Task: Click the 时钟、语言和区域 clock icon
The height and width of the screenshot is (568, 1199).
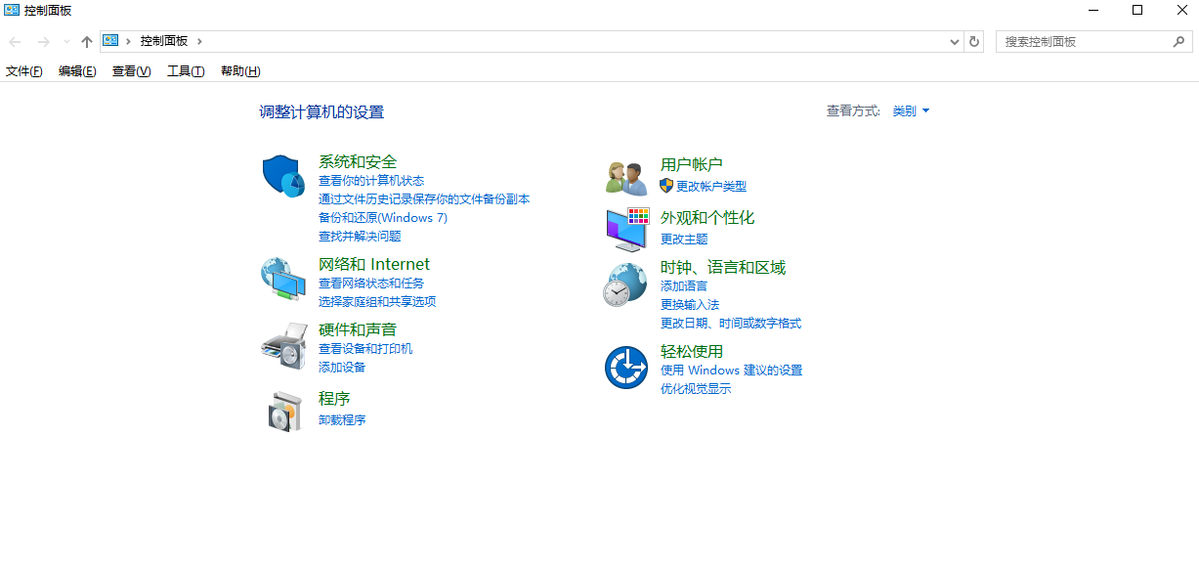Action: point(625,283)
